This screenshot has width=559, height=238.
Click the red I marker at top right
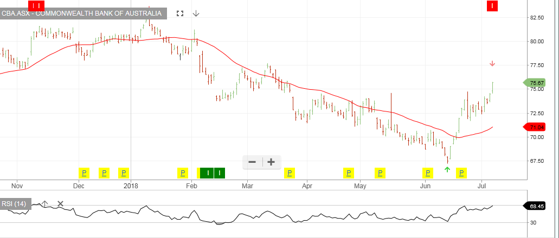[492, 6]
